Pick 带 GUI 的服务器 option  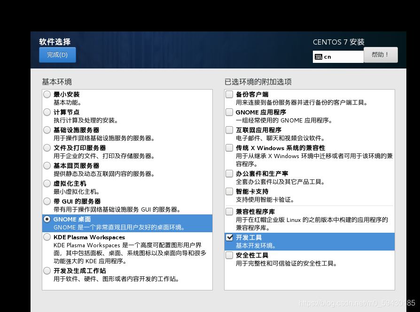click(47, 201)
